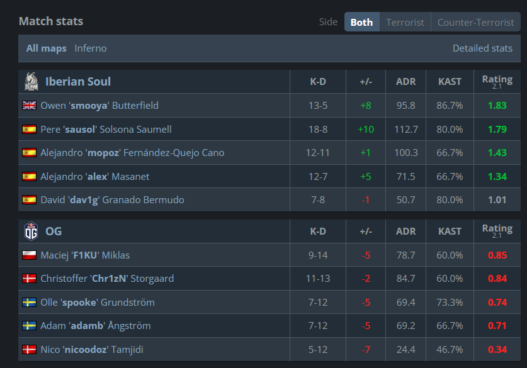This screenshot has width=527, height=368.
Task: Click the Danish flag next to nicoodoz
Action: tap(29, 350)
